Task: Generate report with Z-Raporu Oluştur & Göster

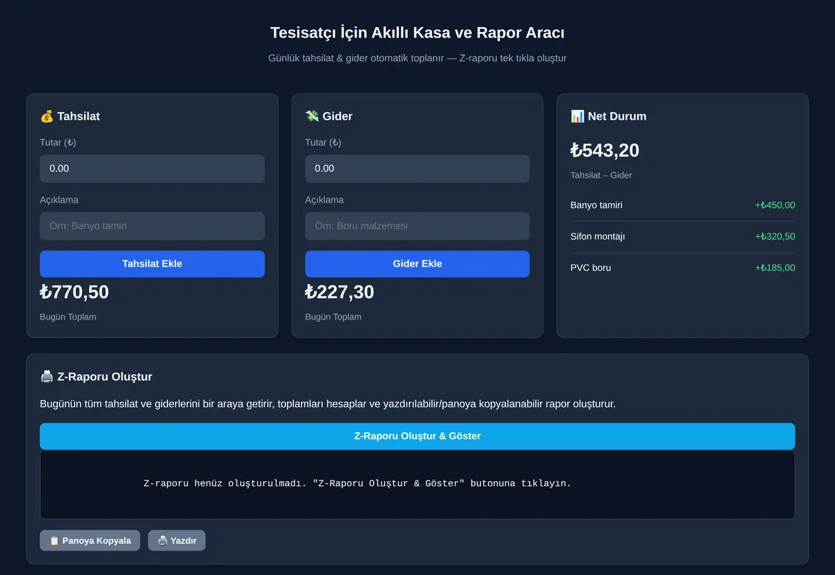Action: 417,436
